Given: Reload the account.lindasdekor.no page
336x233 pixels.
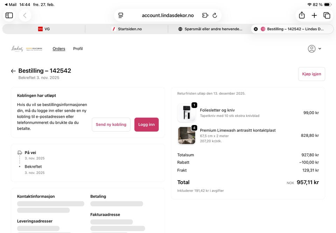Looking at the screenshot, I should click(x=215, y=15).
